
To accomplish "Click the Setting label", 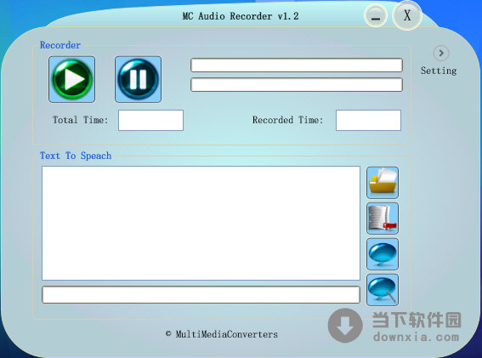I will pyautogui.click(x=439, y=71).
